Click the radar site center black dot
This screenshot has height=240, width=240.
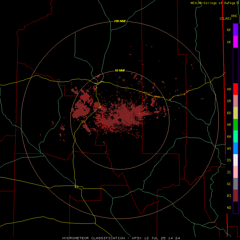pyautogui.click(x=120, y=120)
